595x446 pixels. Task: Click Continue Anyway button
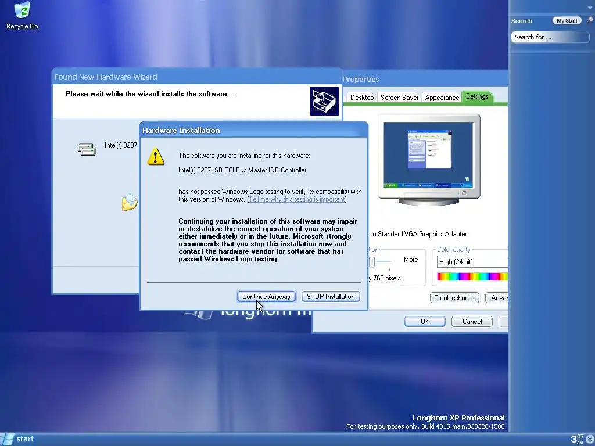tap(266, 297)
